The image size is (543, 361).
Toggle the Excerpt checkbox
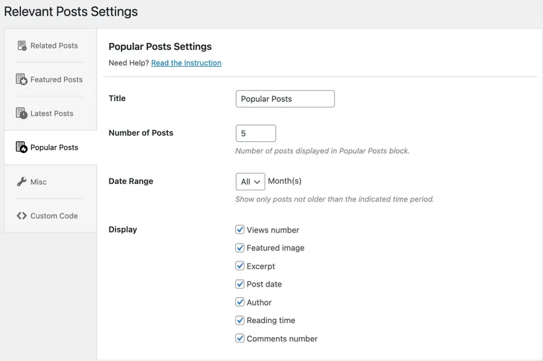[x=240, y=266]
